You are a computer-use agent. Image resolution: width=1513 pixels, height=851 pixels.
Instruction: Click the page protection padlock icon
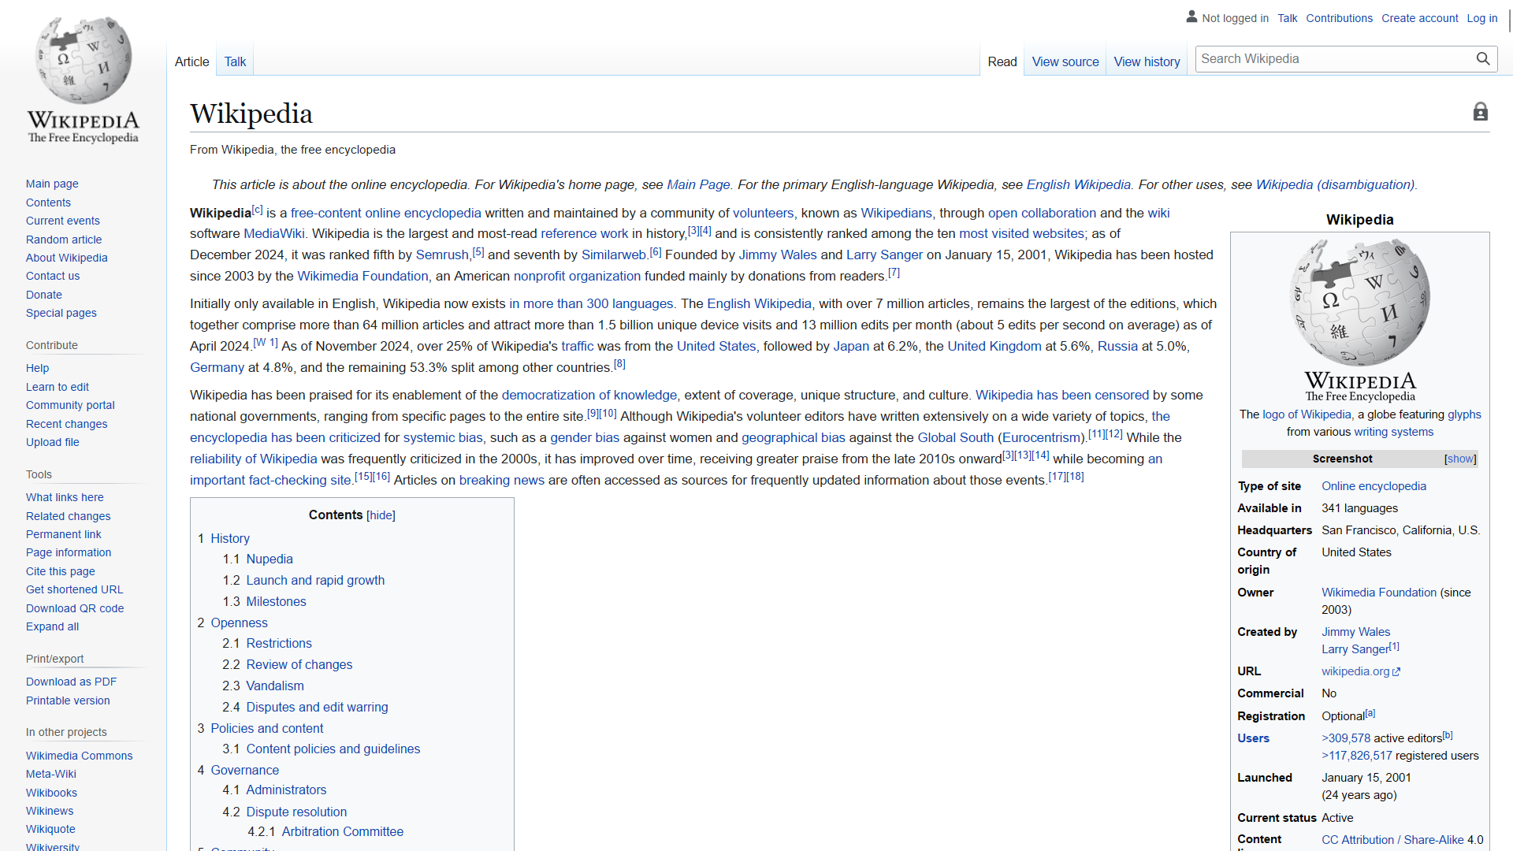click(1481, 112)
